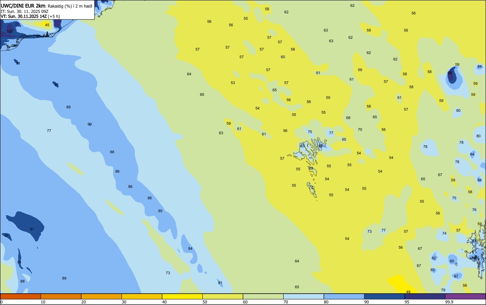Image resolution: width=486 pixels, height=305 pixels.
Task: Click the 'Rakastig (%) í 2 m hæð' label
Action: pos(70,6)
